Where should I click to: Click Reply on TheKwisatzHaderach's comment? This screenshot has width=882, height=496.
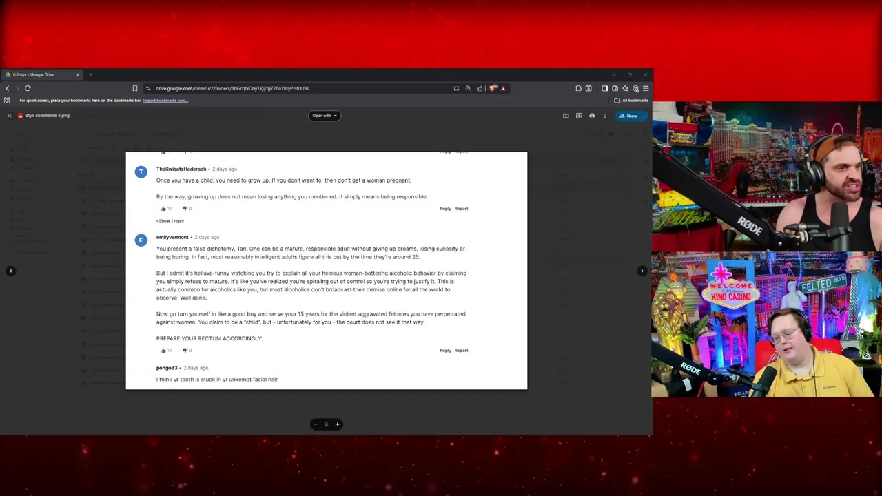tap(445, 209)
